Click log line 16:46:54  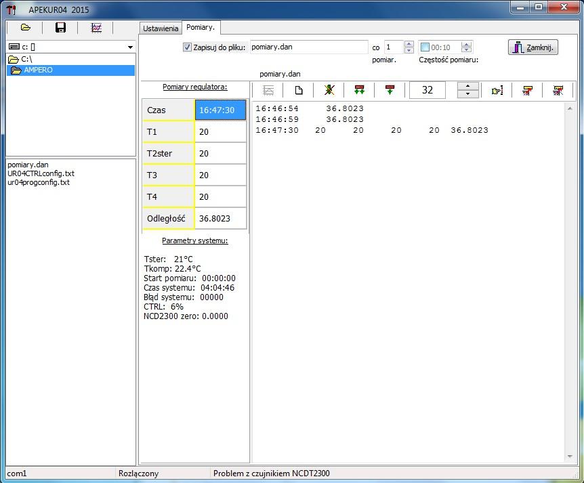click(310, 108)
